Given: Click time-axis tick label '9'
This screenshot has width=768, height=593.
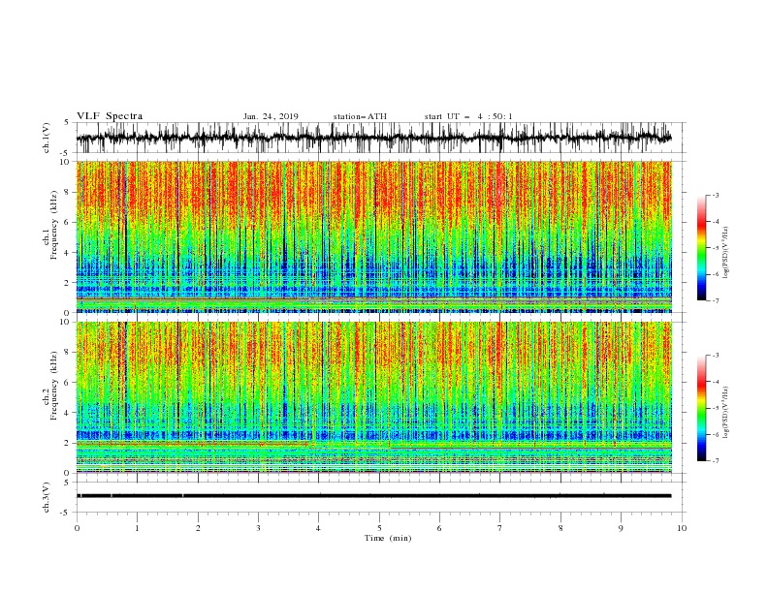Looking at the screenshot, I should click(x=621, y=528).
